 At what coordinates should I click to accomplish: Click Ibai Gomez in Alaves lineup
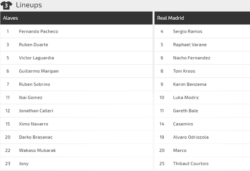point(31,97)
